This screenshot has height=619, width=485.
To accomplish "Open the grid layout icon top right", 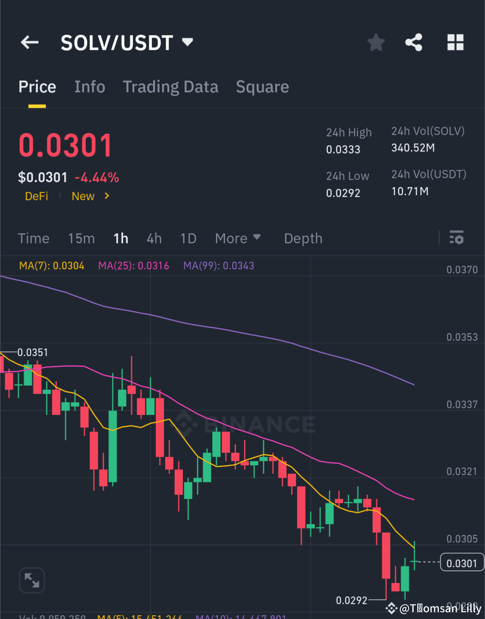I will tap(455, 42).
